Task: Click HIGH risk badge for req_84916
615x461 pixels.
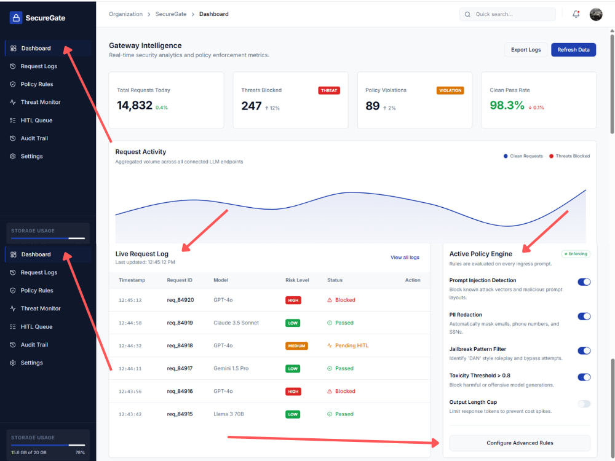Action: coord(293,391)
